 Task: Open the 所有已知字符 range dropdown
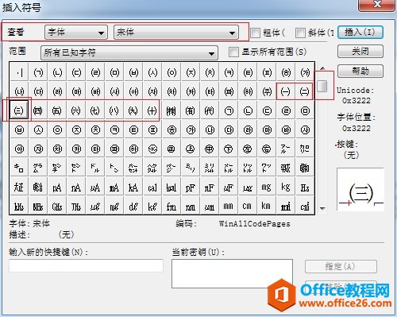(129, 52)
